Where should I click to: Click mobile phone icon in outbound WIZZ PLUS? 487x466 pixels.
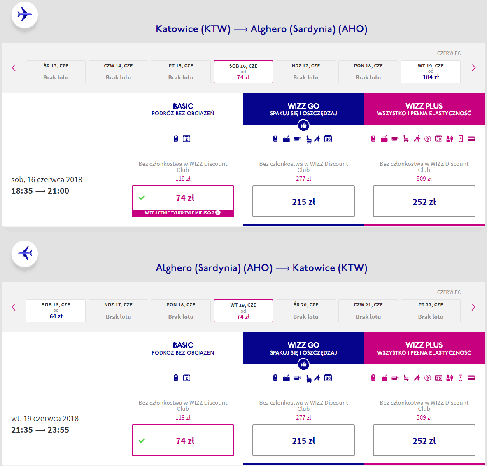(461, 139)
